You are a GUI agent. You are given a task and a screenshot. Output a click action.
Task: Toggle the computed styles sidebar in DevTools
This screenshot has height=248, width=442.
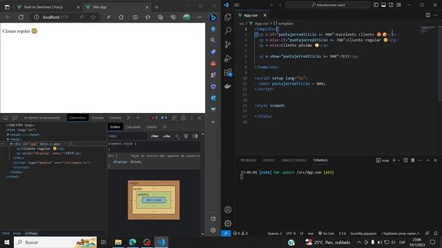[195, 136]
